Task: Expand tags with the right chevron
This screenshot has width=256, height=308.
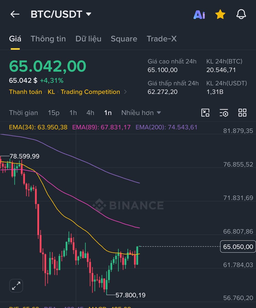Action: point(126,92)
